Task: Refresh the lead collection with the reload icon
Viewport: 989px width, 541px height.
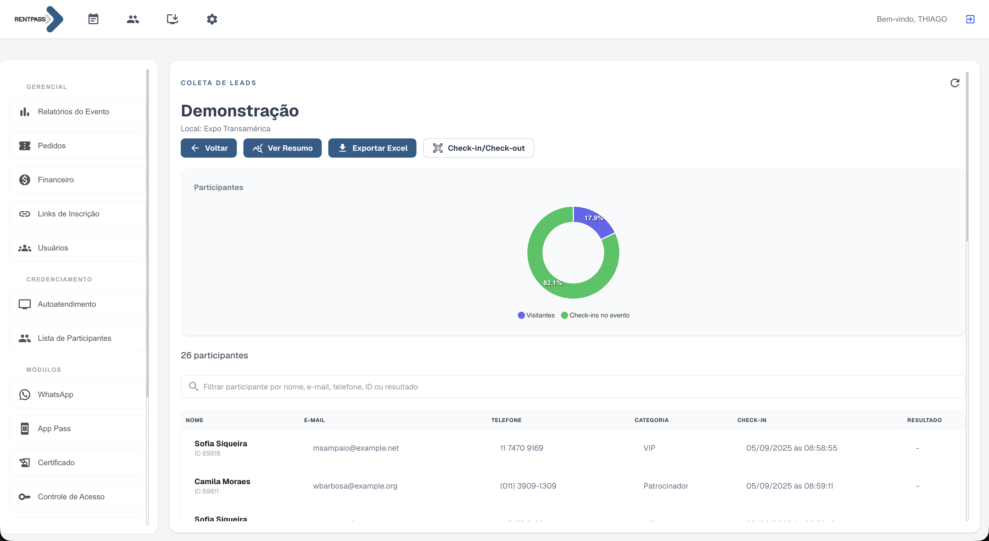Action: pyautogui.click(x=955, y=83)
